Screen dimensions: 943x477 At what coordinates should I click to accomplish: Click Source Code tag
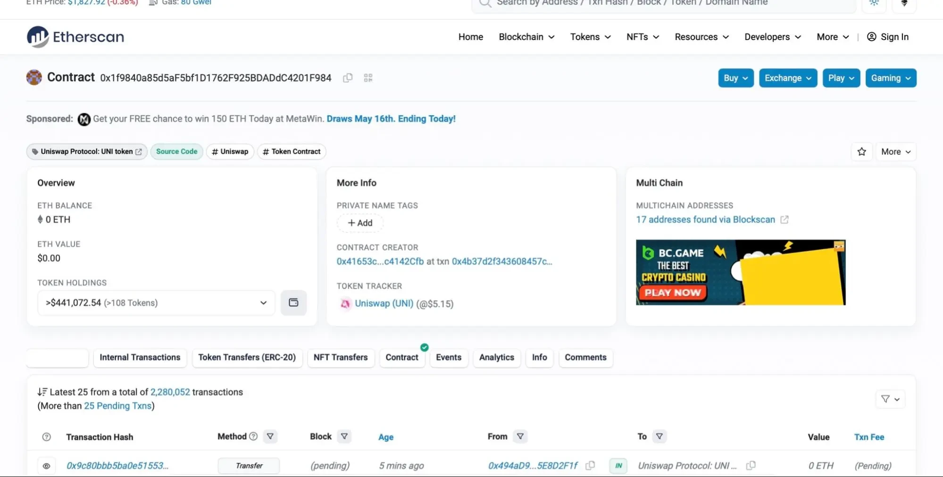point(176,151)
